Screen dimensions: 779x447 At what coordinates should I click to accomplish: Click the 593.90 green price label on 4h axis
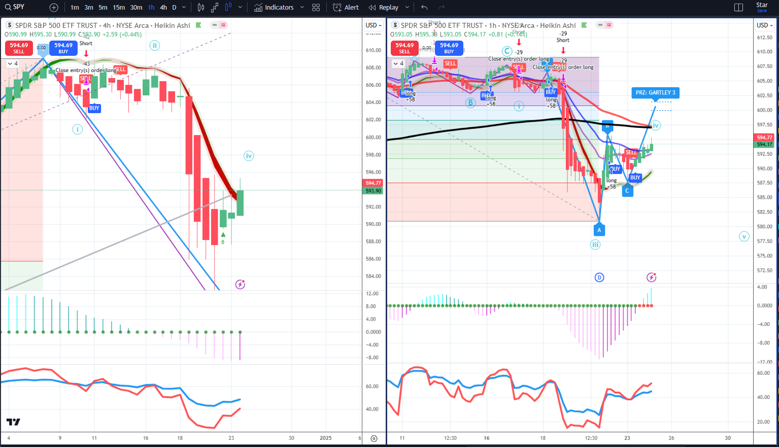coord(374,191)
